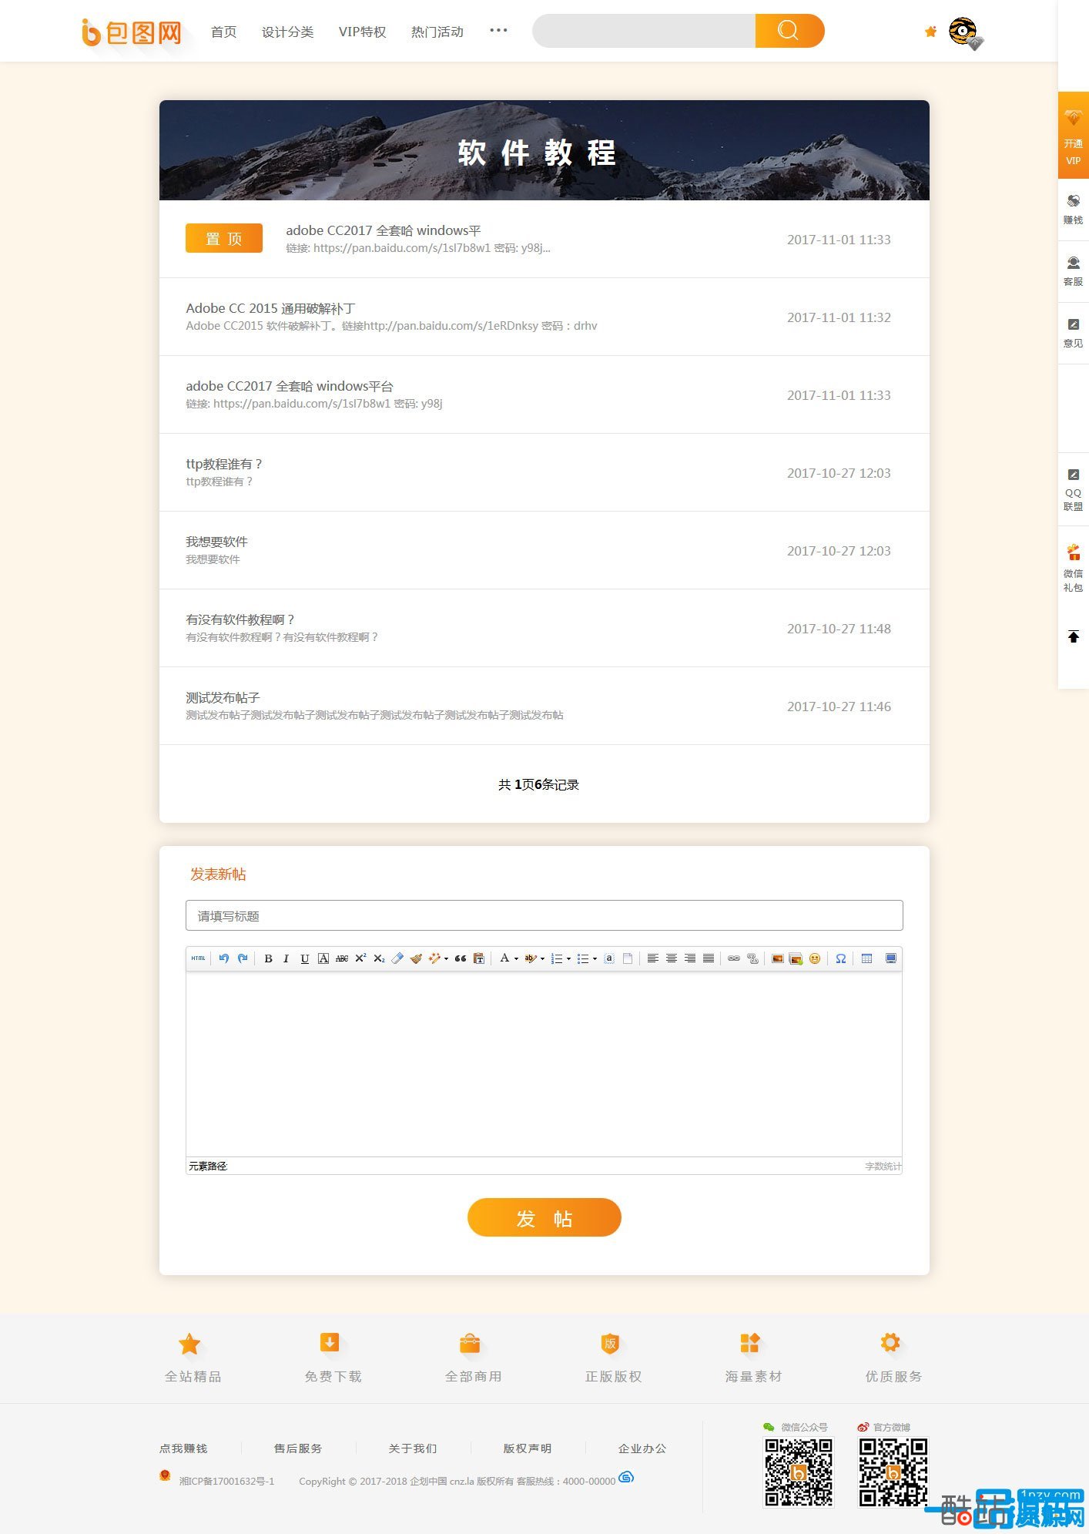Click the Bold icon in editor toolbar
The height and width of the screenshot is (1534, 1089).
coord(268,958)
